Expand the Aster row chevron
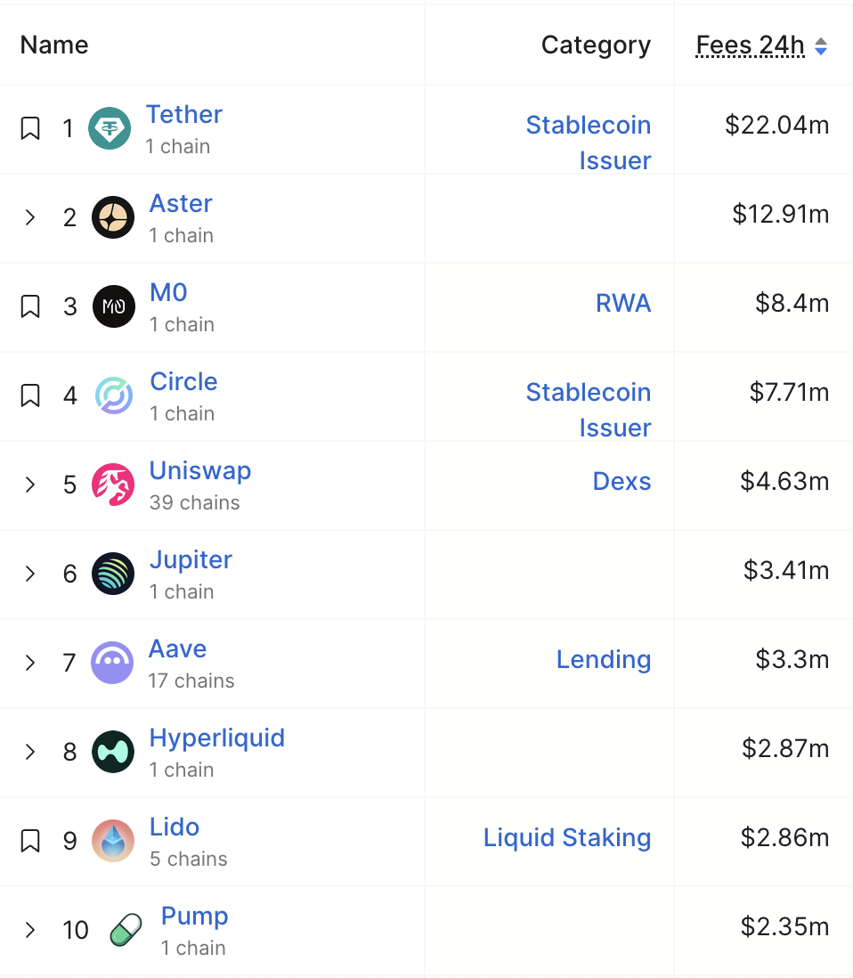Image resolution: width=853 pixels, height=978 pixels. coord(29,217)
